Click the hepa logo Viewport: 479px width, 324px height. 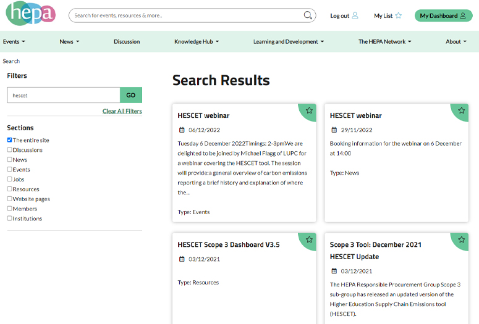30,13
